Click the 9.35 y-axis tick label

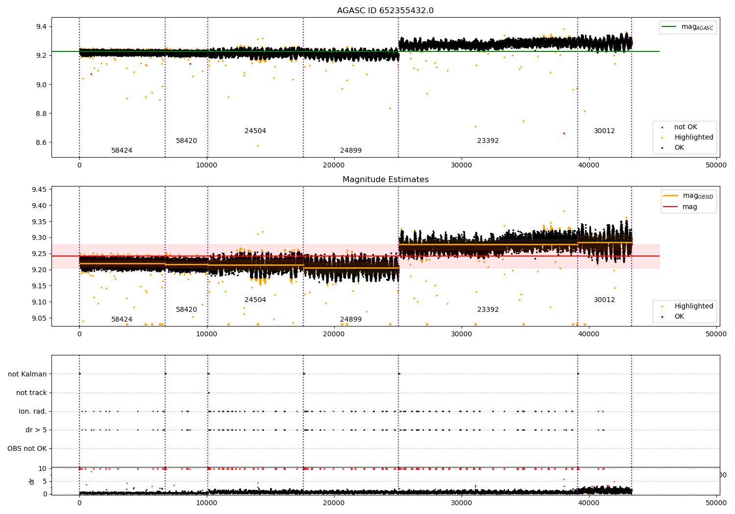pyautogui.click(x=40, y=222)
